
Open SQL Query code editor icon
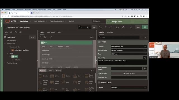pyautogui.click(x=145, y=57)
